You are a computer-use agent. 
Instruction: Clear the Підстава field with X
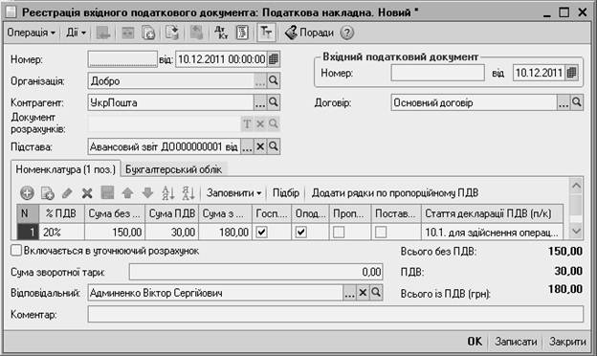260,147
